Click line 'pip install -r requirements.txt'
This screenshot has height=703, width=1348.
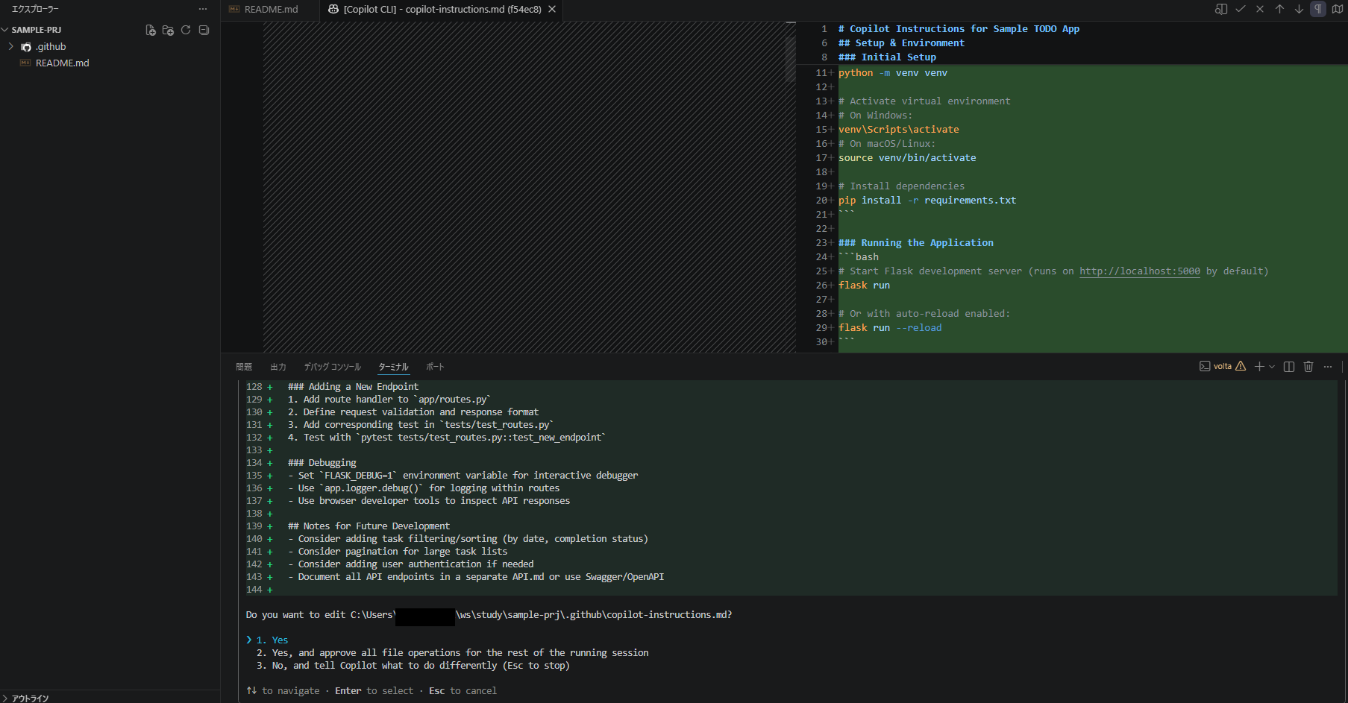(927, 201)
